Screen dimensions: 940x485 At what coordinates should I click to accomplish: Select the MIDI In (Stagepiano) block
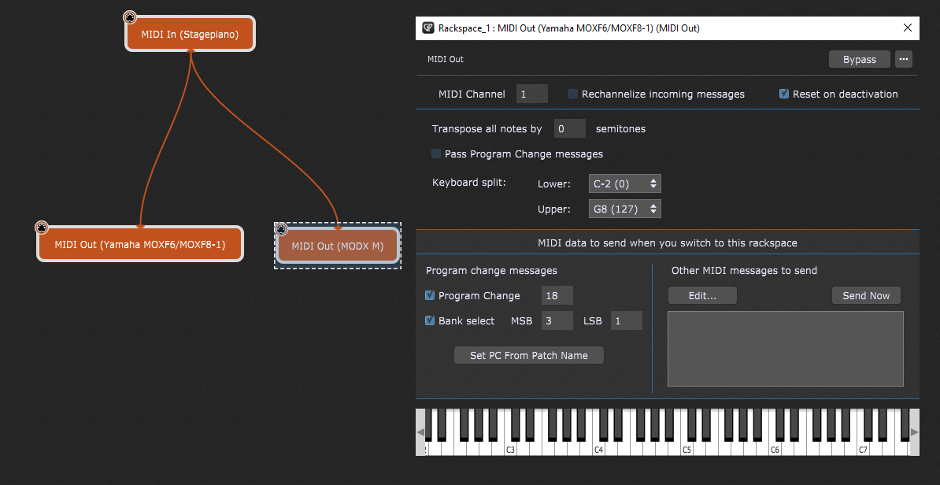click(x=190, y=35)
